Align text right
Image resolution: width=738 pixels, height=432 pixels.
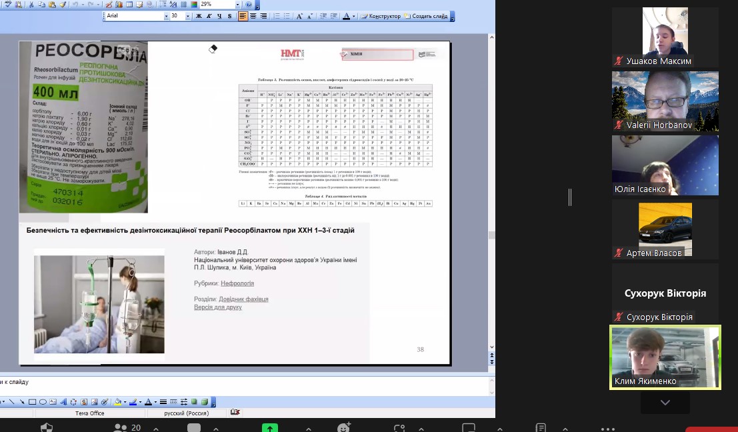tap(263, 16)
